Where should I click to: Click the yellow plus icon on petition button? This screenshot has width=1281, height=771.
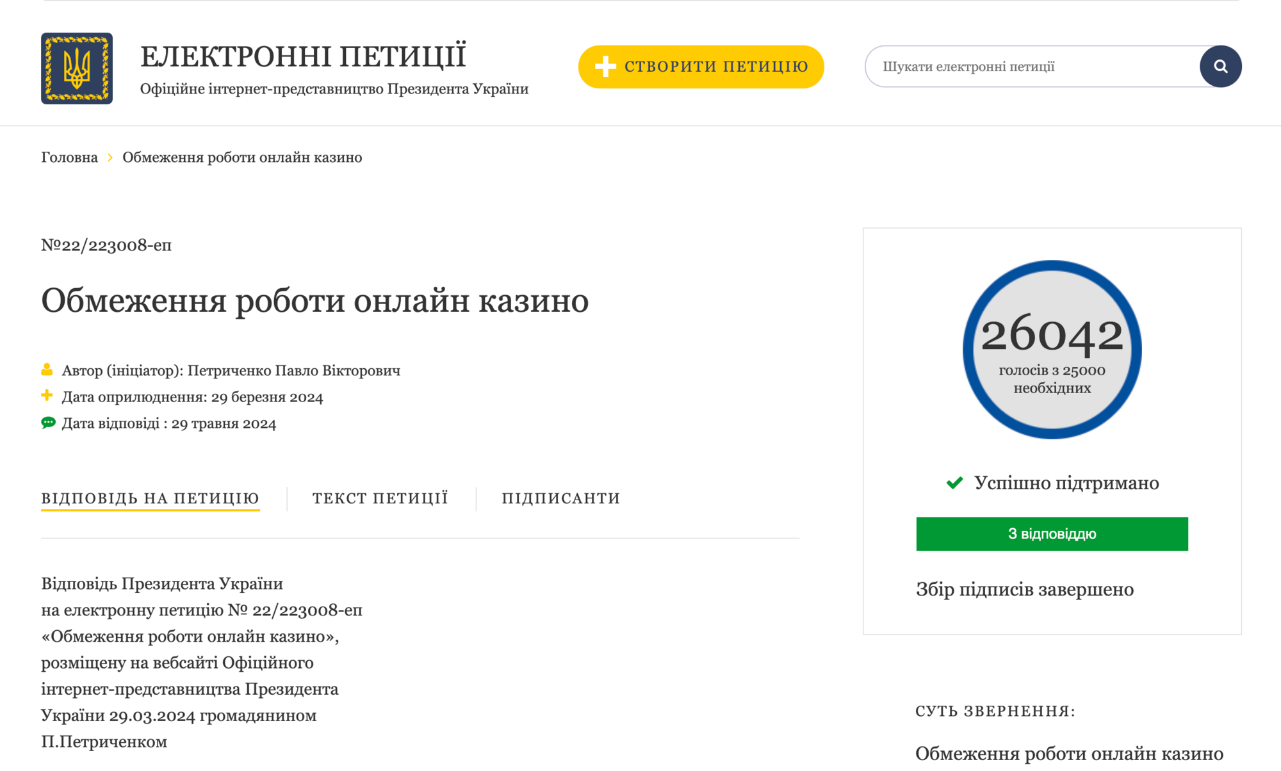click(604, 66)
